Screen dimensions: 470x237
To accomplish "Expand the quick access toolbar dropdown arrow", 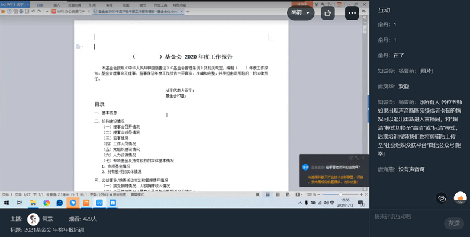I will point(47,11).
